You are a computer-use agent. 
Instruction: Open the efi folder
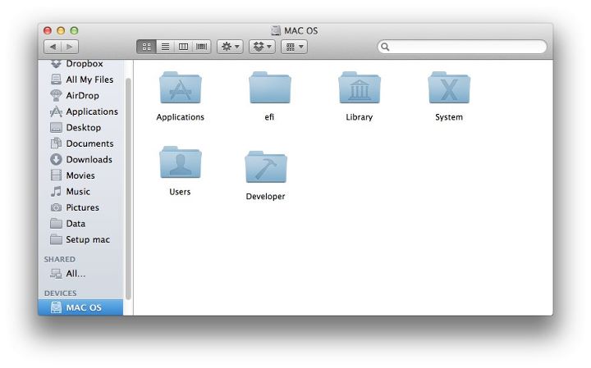point(269,89)
